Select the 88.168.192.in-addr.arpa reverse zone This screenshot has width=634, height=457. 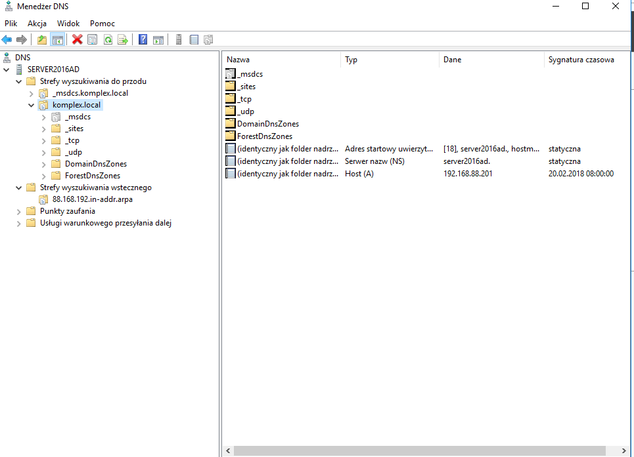(92, 199)
